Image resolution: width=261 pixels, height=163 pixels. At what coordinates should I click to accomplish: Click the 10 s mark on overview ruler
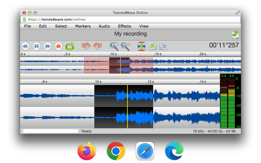click(114, 54)
